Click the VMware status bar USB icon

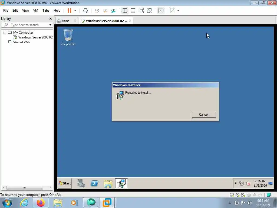tap(260, 195)
